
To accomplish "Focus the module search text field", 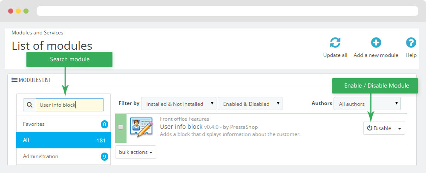I will [69, 105].
